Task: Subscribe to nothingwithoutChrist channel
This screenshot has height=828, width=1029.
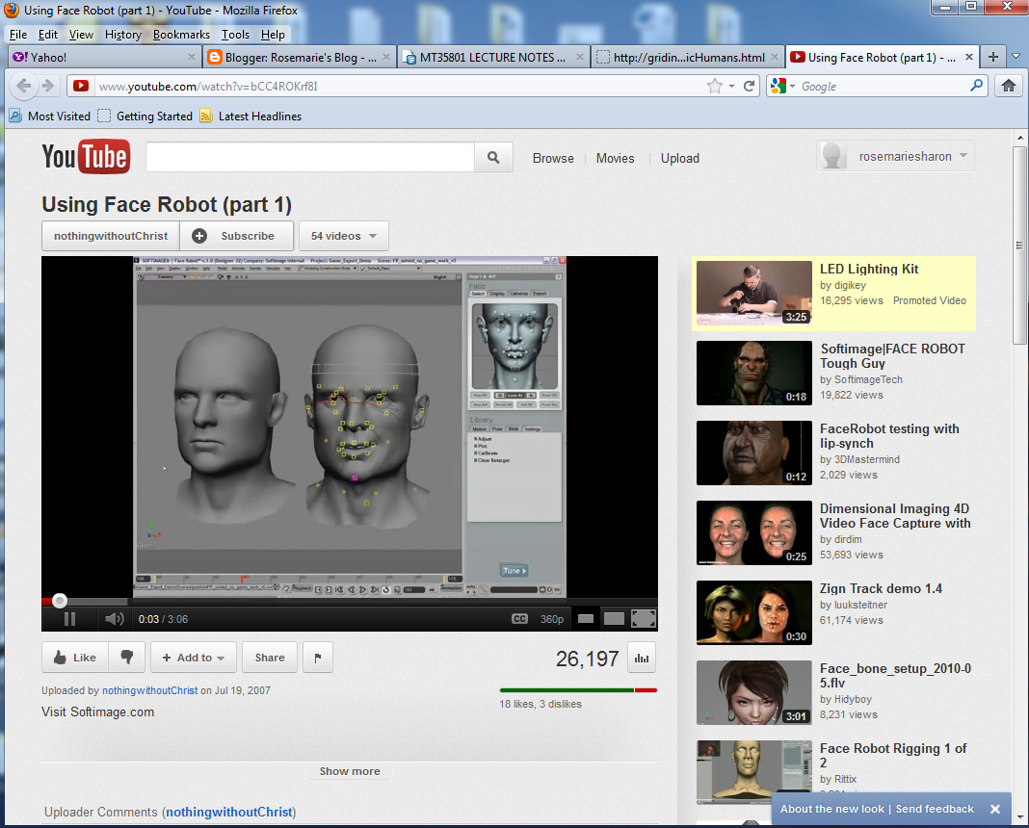Action: [236, 236]
